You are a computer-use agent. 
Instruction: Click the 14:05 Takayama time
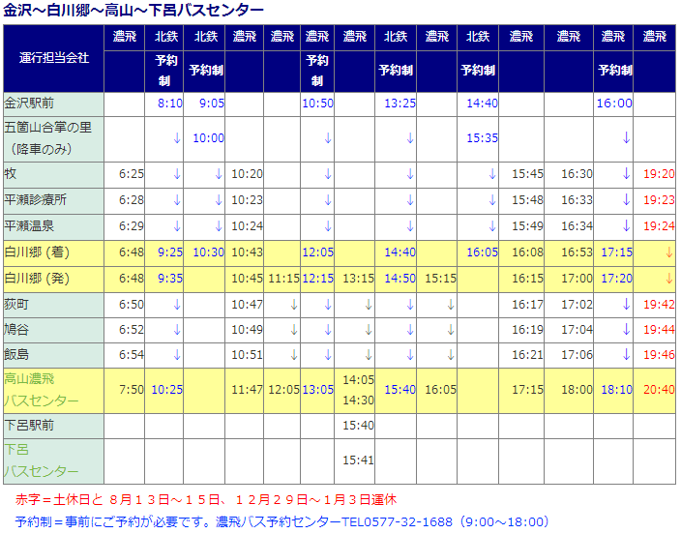358,380
